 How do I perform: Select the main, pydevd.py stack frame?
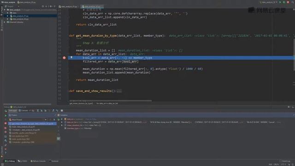pos(32,139)
